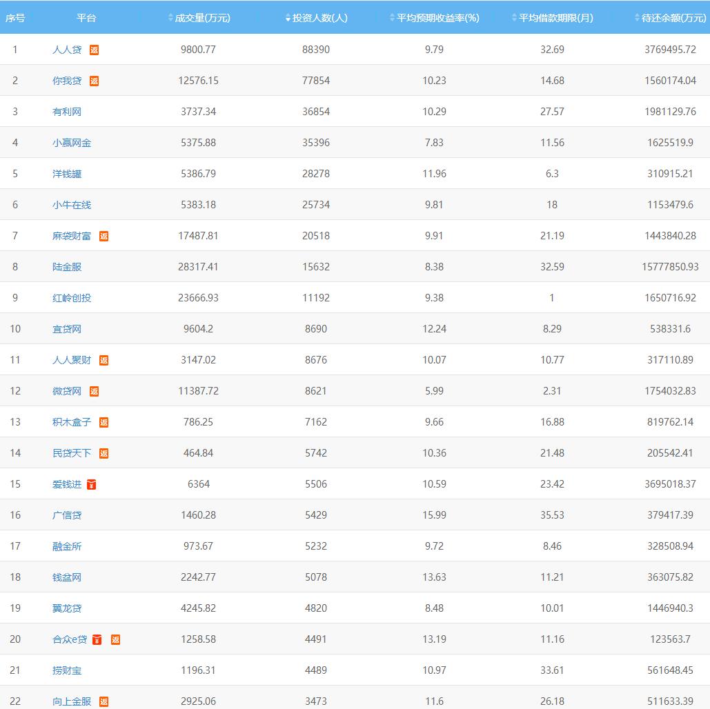Open the 小牛在线 platform link
Image resolution: width=710 pixels, height=709 pixels.
(72, 205)
